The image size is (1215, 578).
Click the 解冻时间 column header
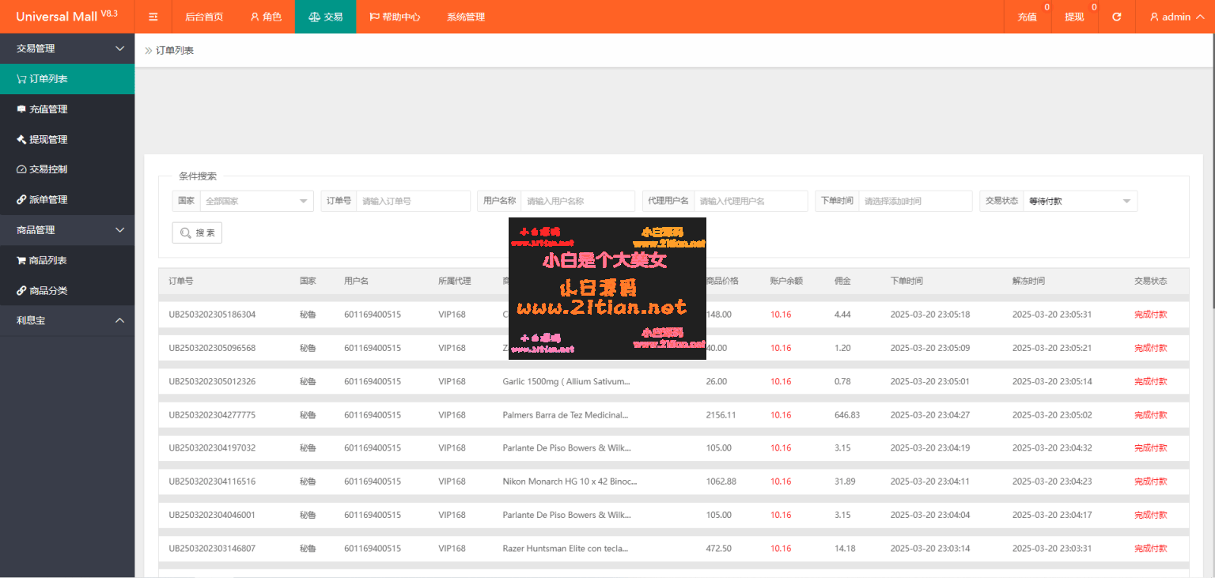pos(1028,281)
